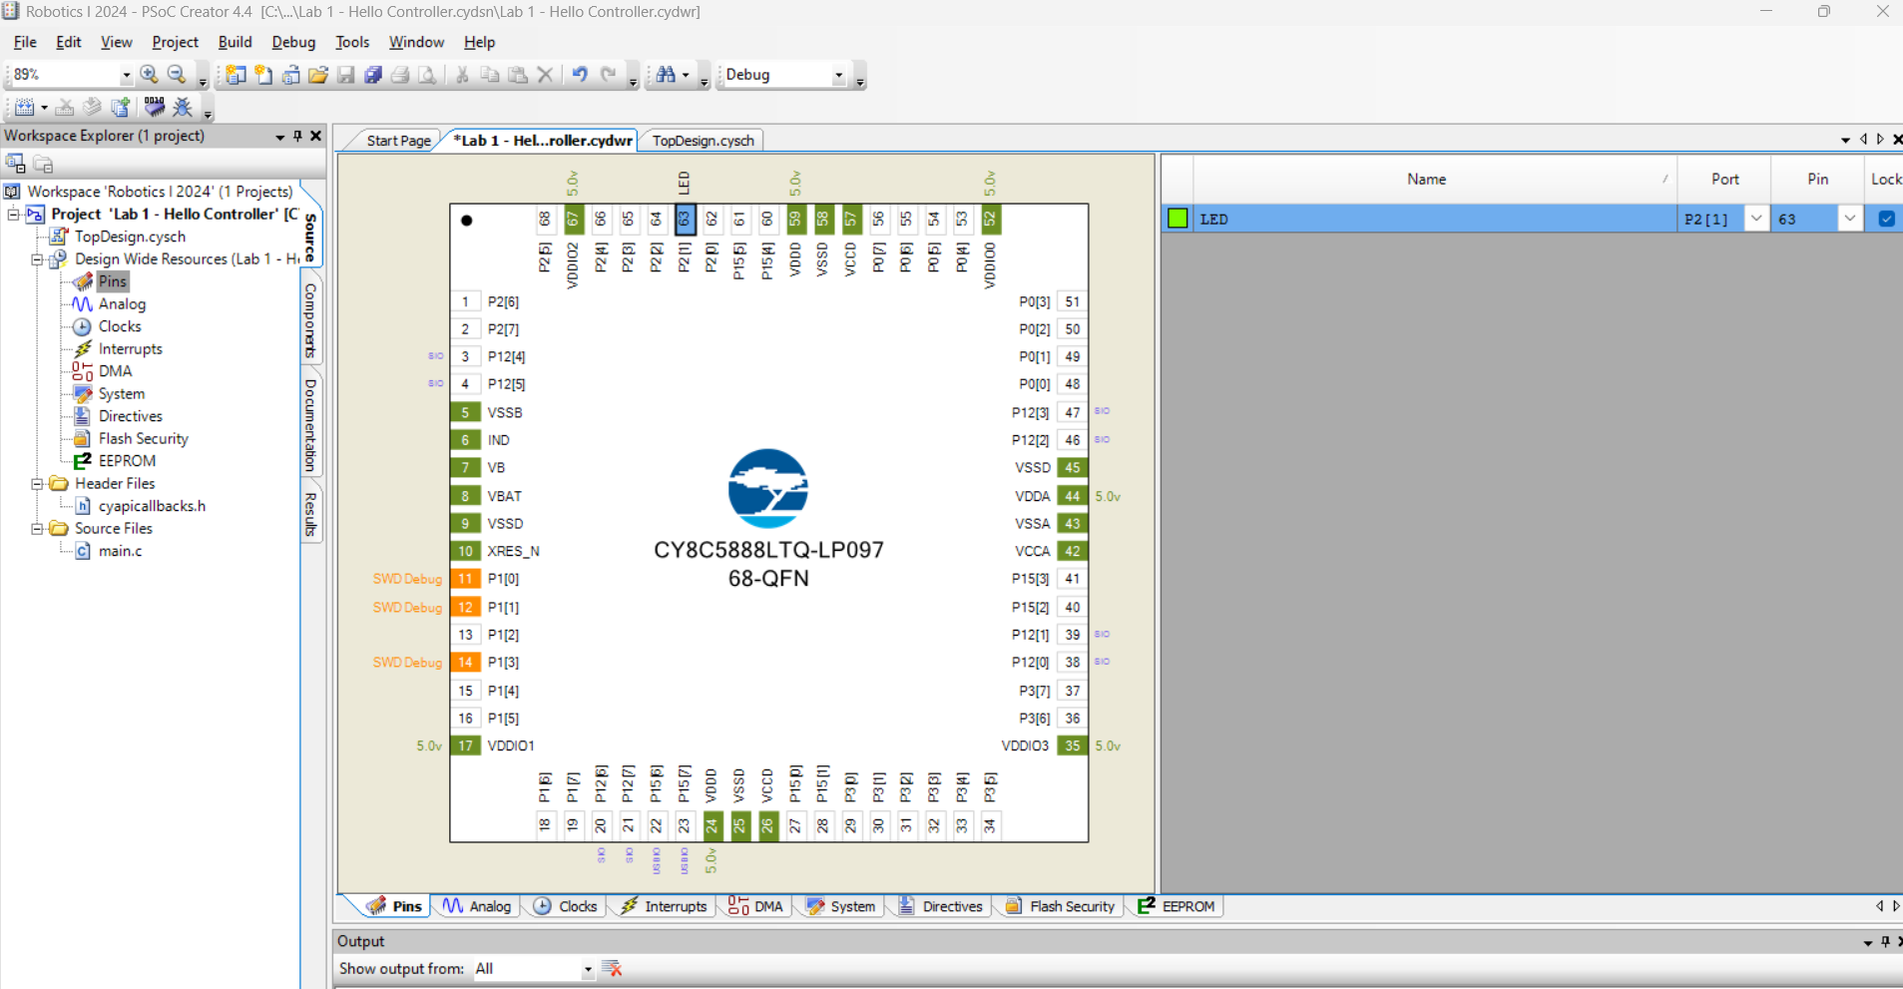Open the Components side tab

point(310,320)
